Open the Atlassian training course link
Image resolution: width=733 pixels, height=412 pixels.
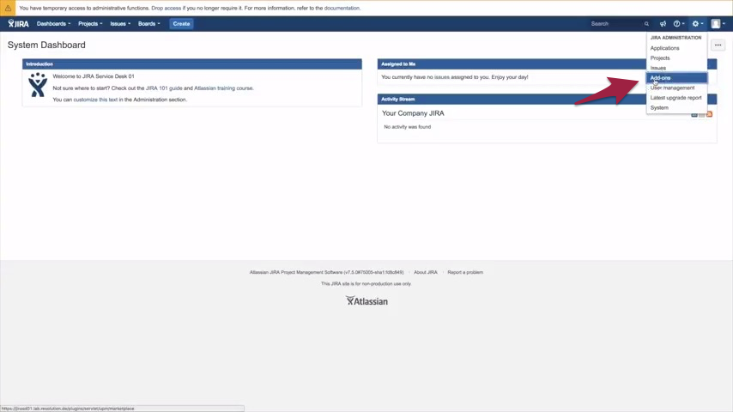point(215,88)
